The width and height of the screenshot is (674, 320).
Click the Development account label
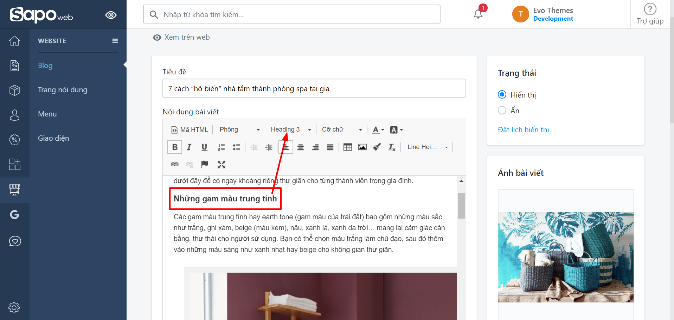coord(553,19)
